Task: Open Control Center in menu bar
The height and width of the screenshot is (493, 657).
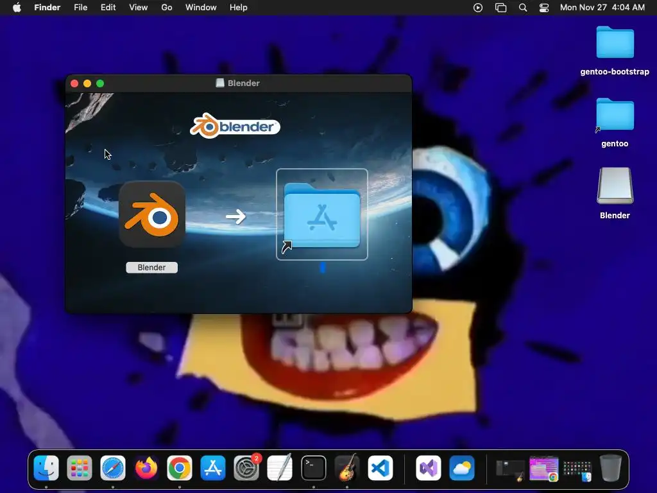Action: tap(544, 8)
